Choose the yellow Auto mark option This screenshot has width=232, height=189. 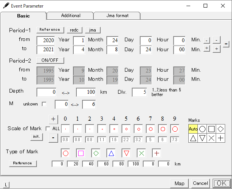pyautogui.click(x=193, y=129)
